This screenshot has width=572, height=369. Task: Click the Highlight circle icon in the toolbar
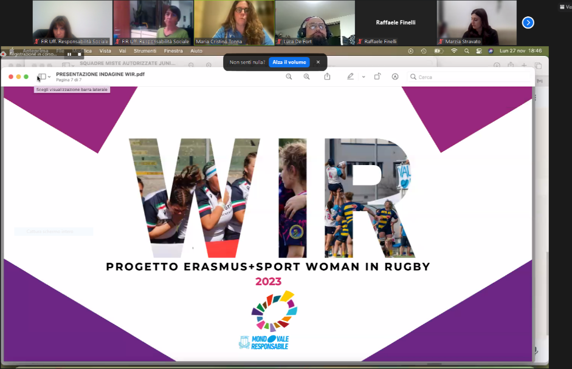click(x=395, y=76)
